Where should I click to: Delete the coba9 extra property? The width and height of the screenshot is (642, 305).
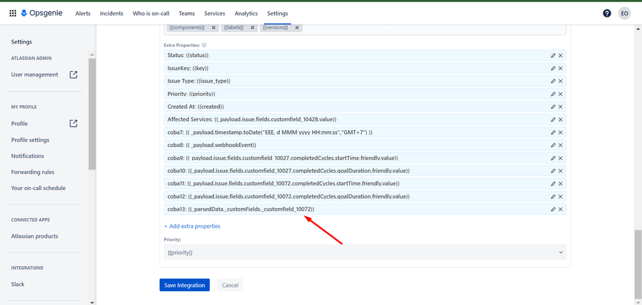[x=560, y=158]
